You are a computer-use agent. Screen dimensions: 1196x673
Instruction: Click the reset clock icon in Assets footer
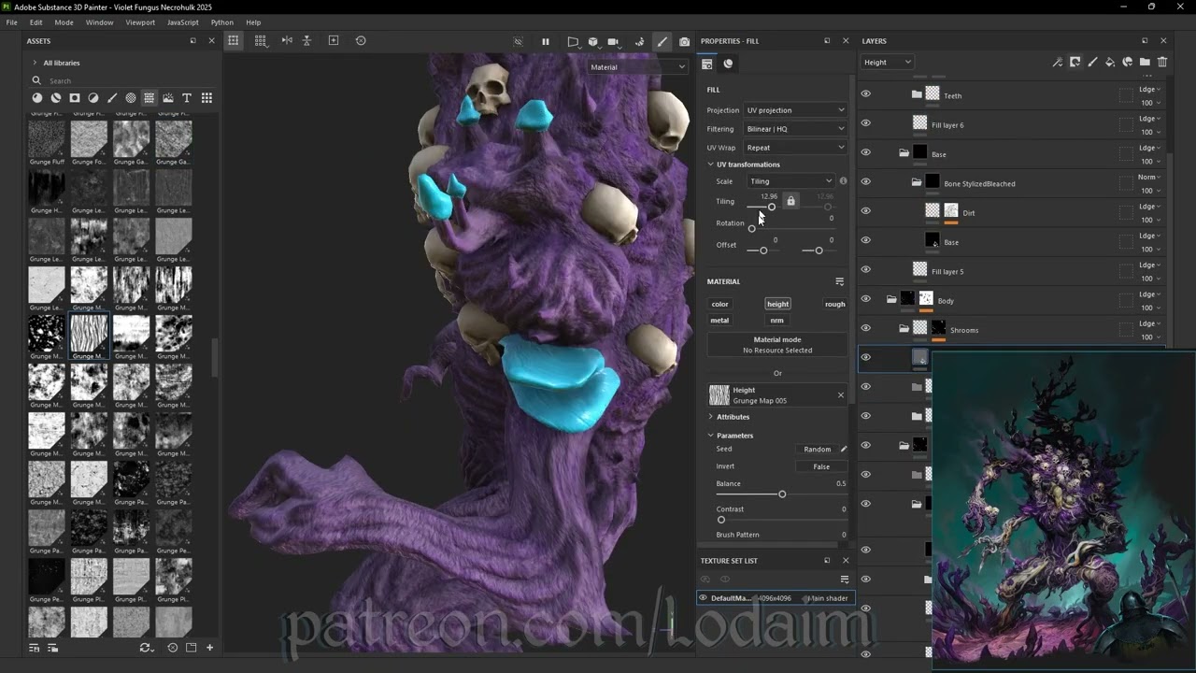[x=172, y=648]
